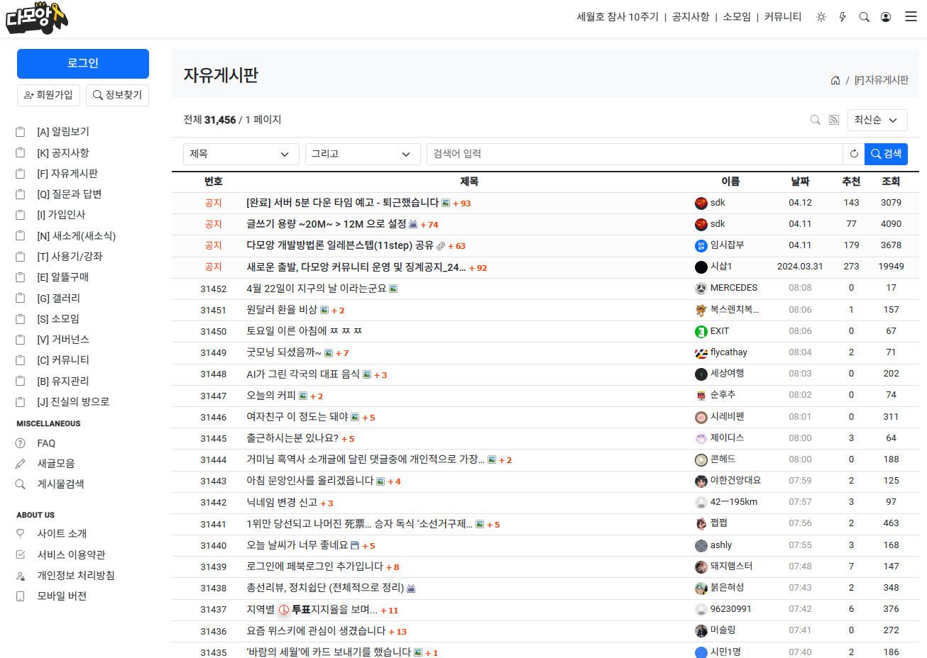Image resolution: width=927 pixels, height=658 pixels.
Task: Click sdk avatar in 04.12 notice row
Action: (701, 203)
